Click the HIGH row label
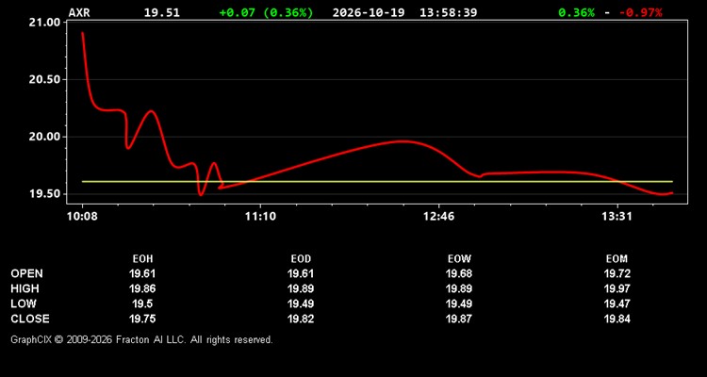The height and width of the screenshot is (377, 707). tap(25, 288)
